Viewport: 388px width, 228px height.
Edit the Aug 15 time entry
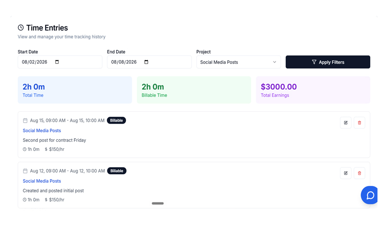click(x=346, y=123)
